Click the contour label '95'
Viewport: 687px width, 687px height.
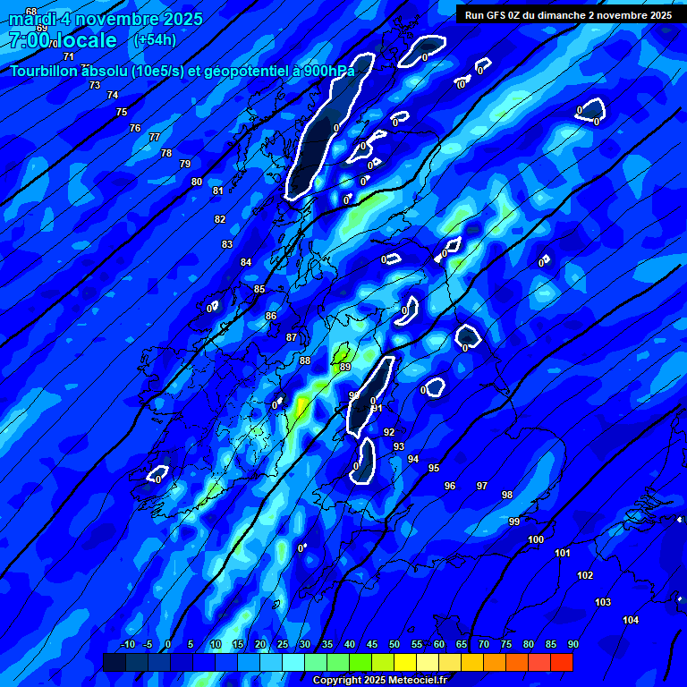(x=434, y=468)
